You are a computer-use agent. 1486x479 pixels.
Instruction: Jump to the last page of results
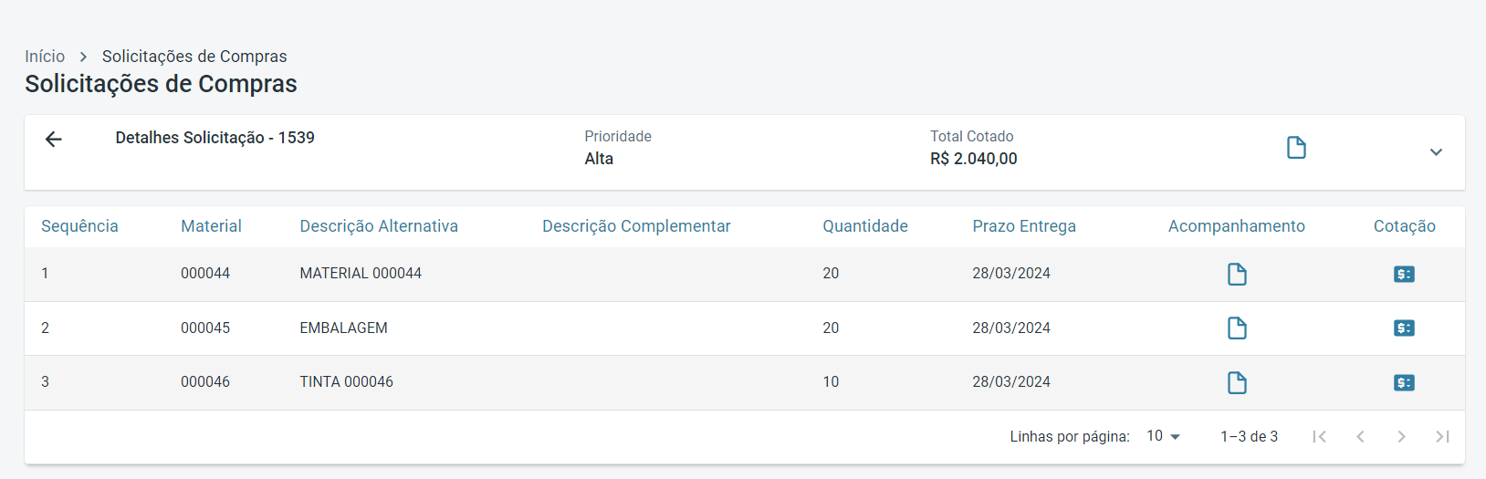(1442, 436)
